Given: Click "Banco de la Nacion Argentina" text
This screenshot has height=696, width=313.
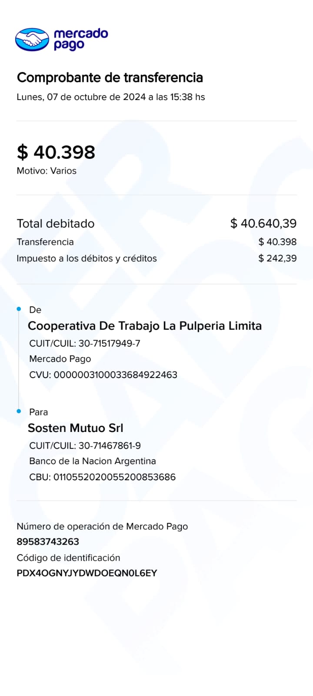Looking at the screenshot, I should coord(92,461).
